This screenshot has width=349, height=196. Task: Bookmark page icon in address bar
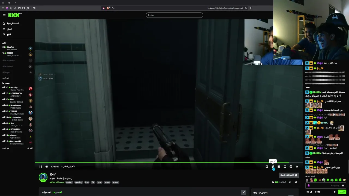pyautogui.click(x=251, y=8)
